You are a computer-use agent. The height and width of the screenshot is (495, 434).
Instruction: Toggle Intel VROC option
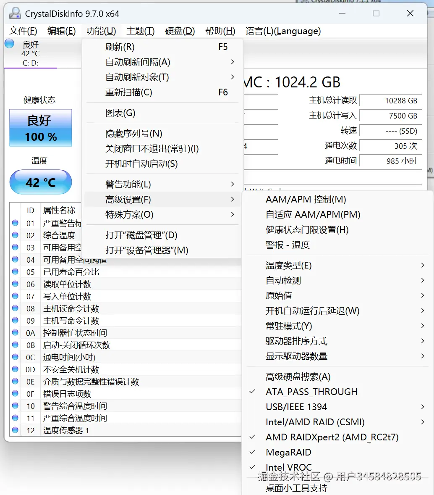pos(337,467)
